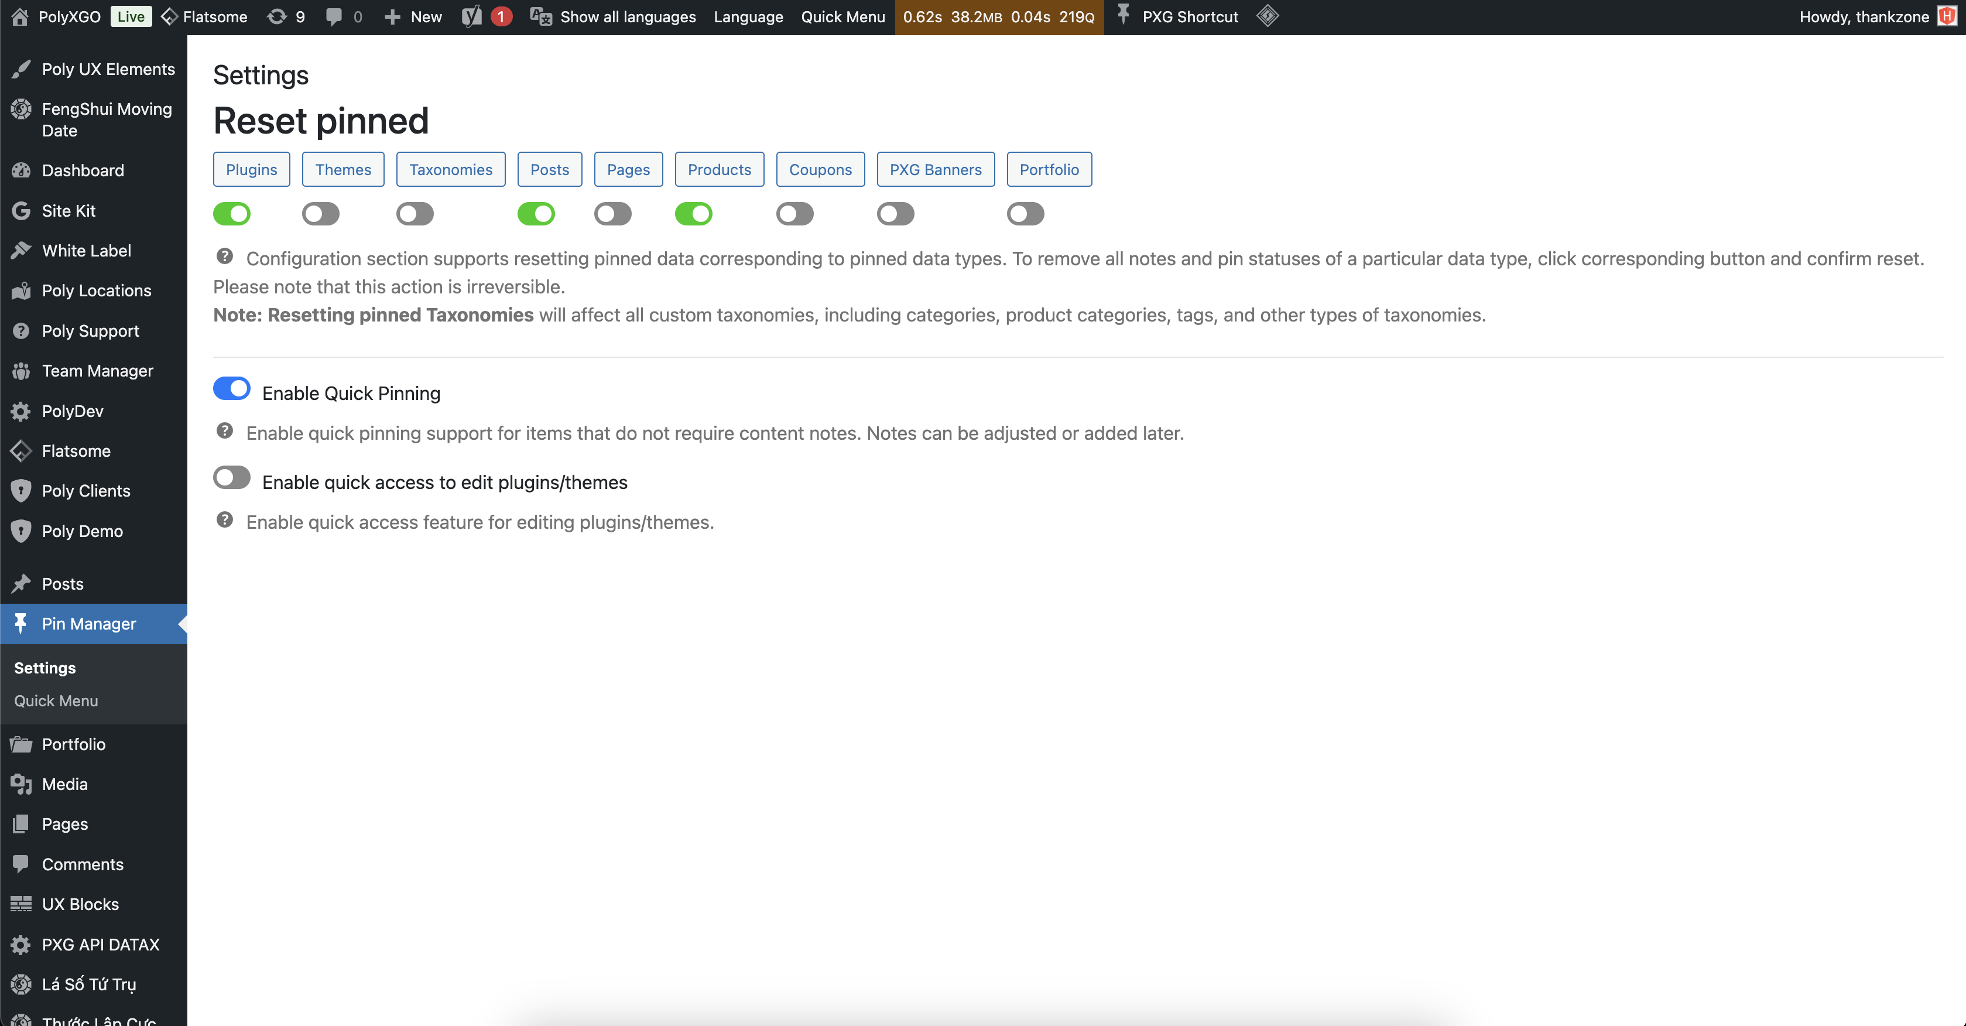Click the Poly UX Elements brush icon
Viewport: 1966px width, 1026px height.
tap(21, 70)
